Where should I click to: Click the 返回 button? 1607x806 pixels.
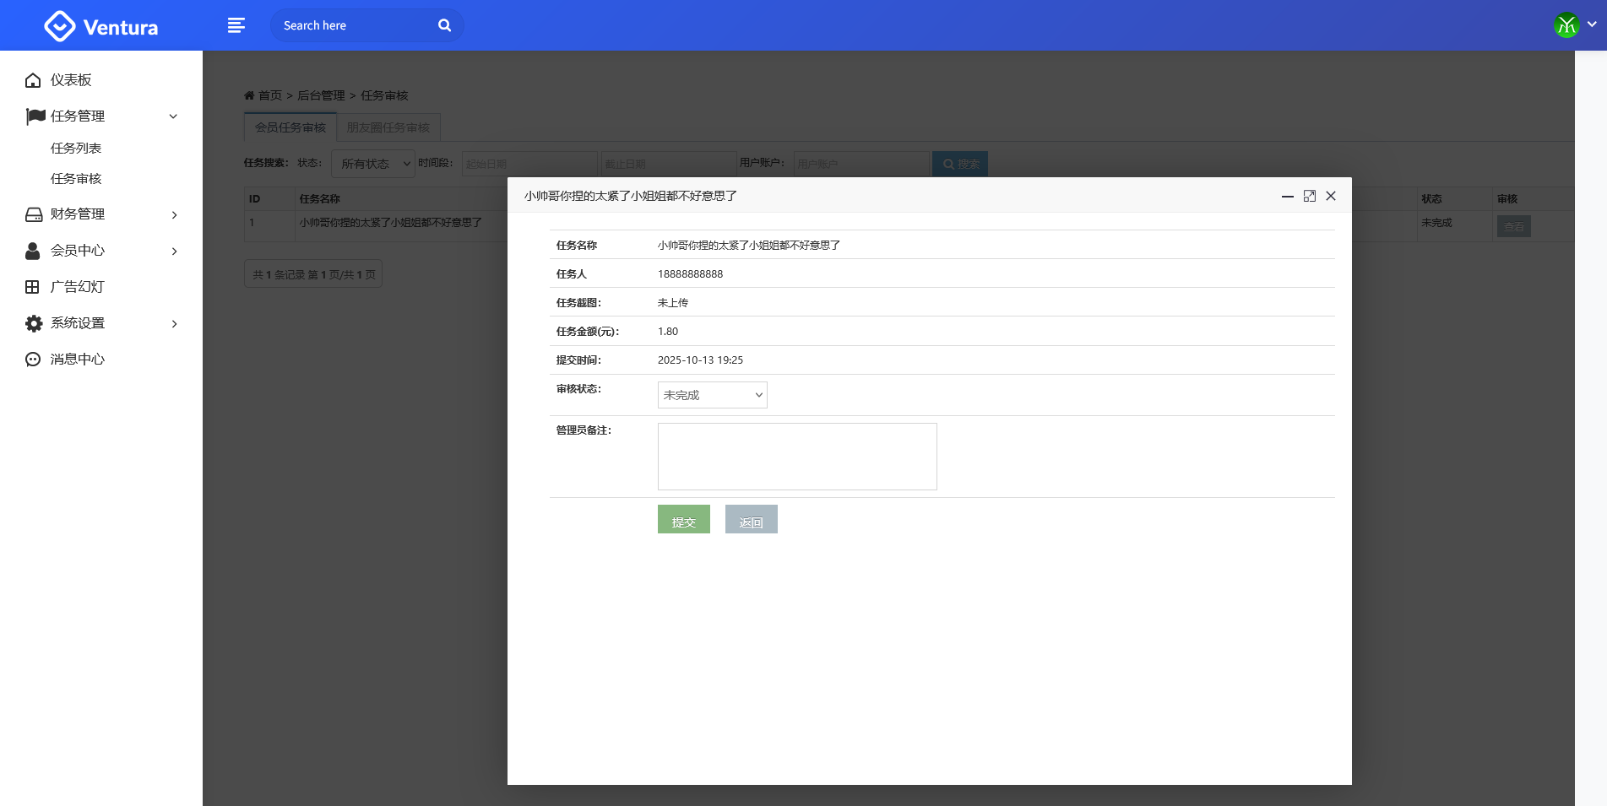coord(751,520)
